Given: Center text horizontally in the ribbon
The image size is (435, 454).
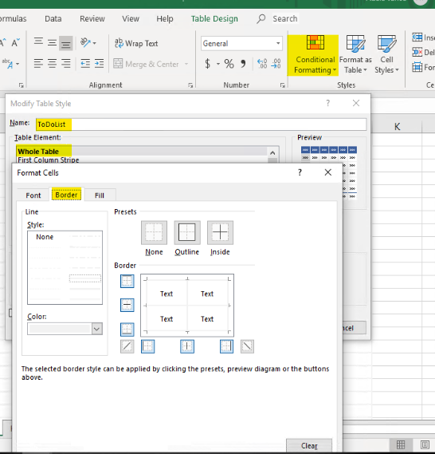Looking at the screenshot, I should (52, 63).
